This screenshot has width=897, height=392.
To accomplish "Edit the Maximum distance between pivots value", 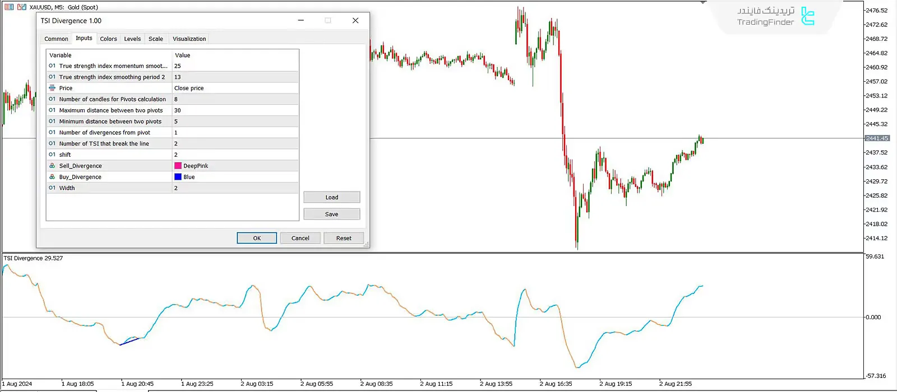I will [235, 110].
